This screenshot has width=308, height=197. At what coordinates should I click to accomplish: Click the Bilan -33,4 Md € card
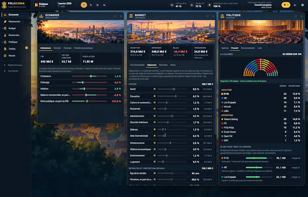coord(181,53)
